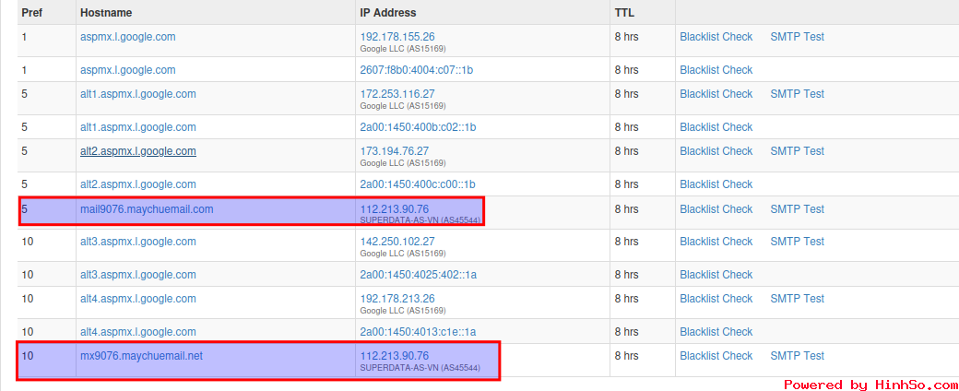Open IP address 142.250.102.27

point(397,242)
